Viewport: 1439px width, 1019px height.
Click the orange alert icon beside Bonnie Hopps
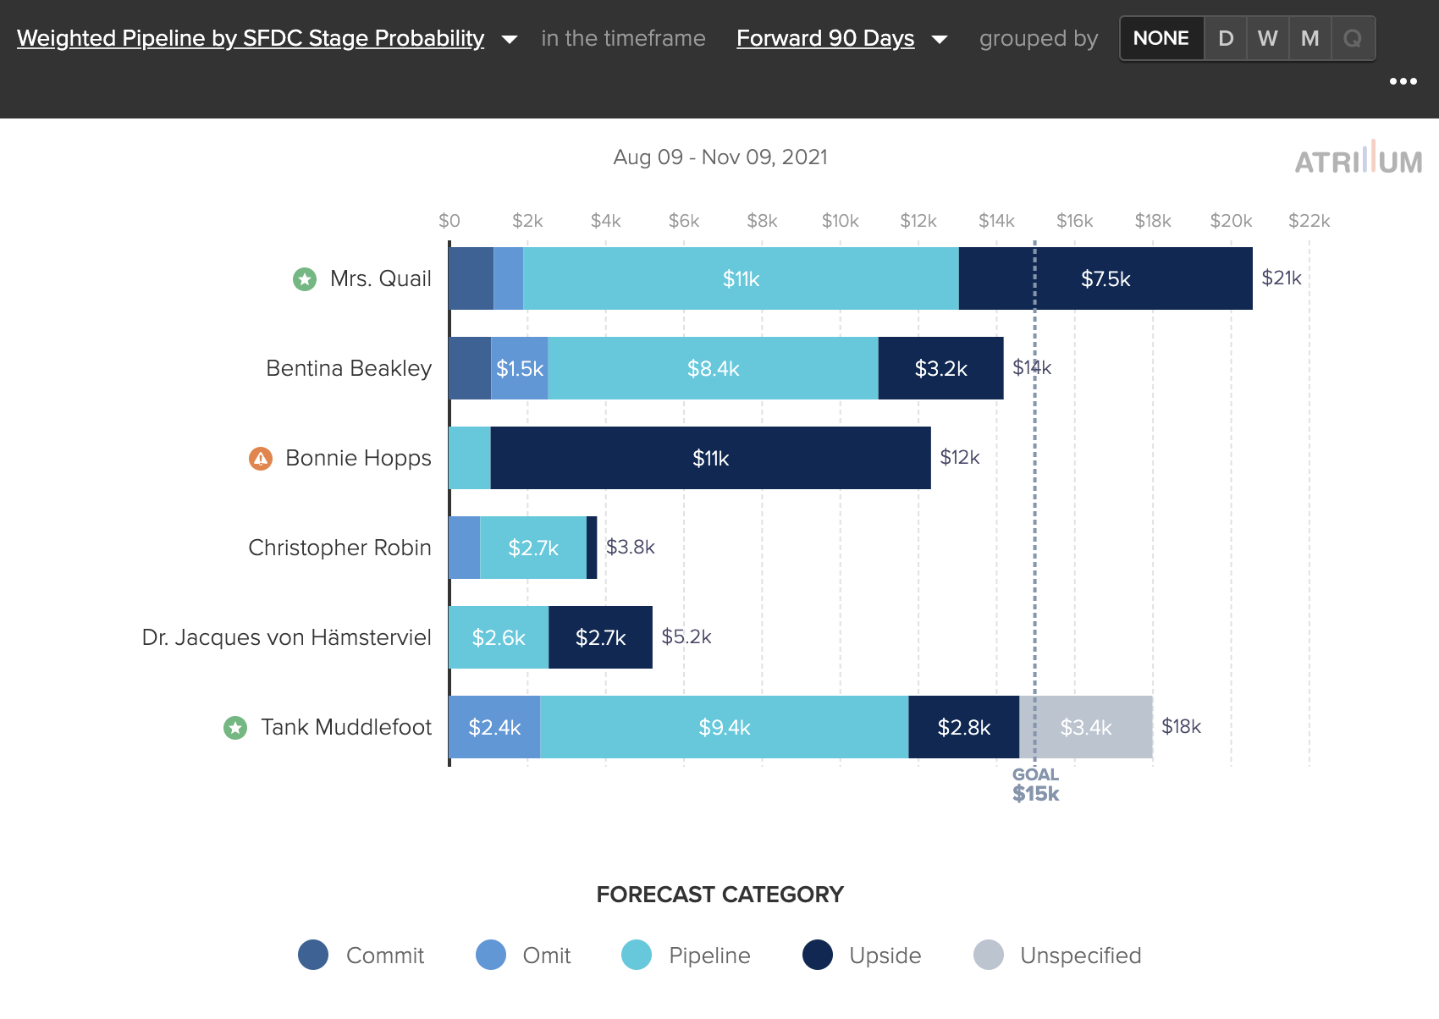pyautogui.click(x=260, y=458)
